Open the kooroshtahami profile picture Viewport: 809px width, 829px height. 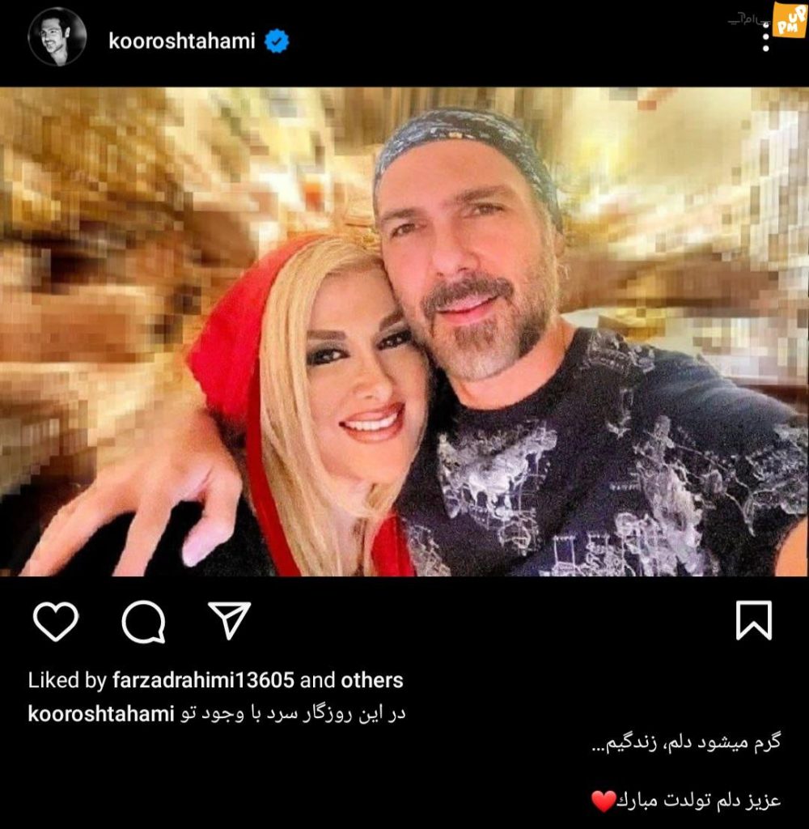[57, 37]
